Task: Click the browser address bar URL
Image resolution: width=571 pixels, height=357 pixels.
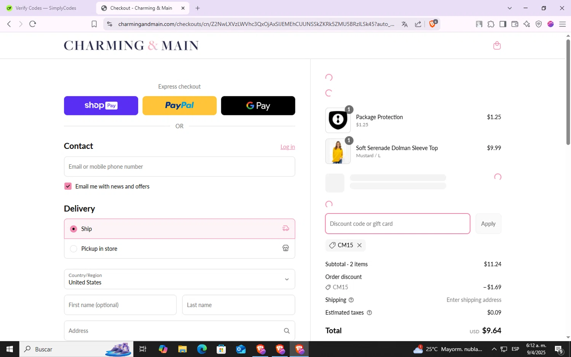Action: [256, 24]
